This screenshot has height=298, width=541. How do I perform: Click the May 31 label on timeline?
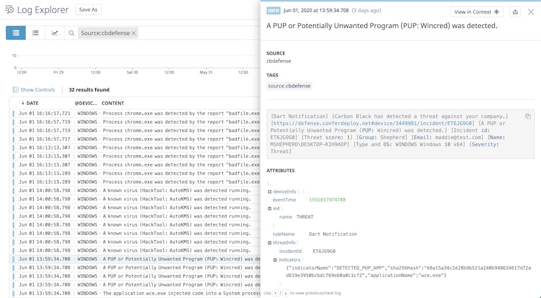click(206, 72)
